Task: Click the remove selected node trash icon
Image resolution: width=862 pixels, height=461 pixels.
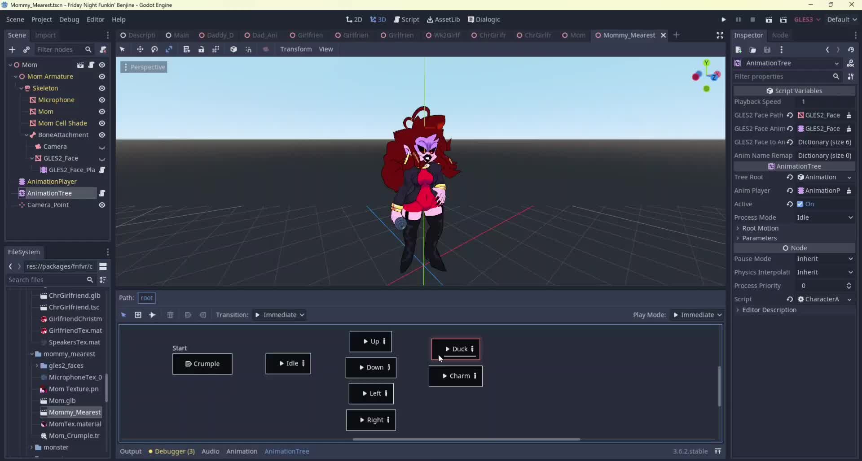Action: (170, 315)
